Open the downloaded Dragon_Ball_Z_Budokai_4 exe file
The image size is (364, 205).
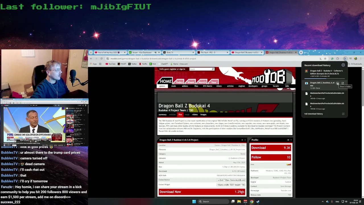[x=343, y=83]
